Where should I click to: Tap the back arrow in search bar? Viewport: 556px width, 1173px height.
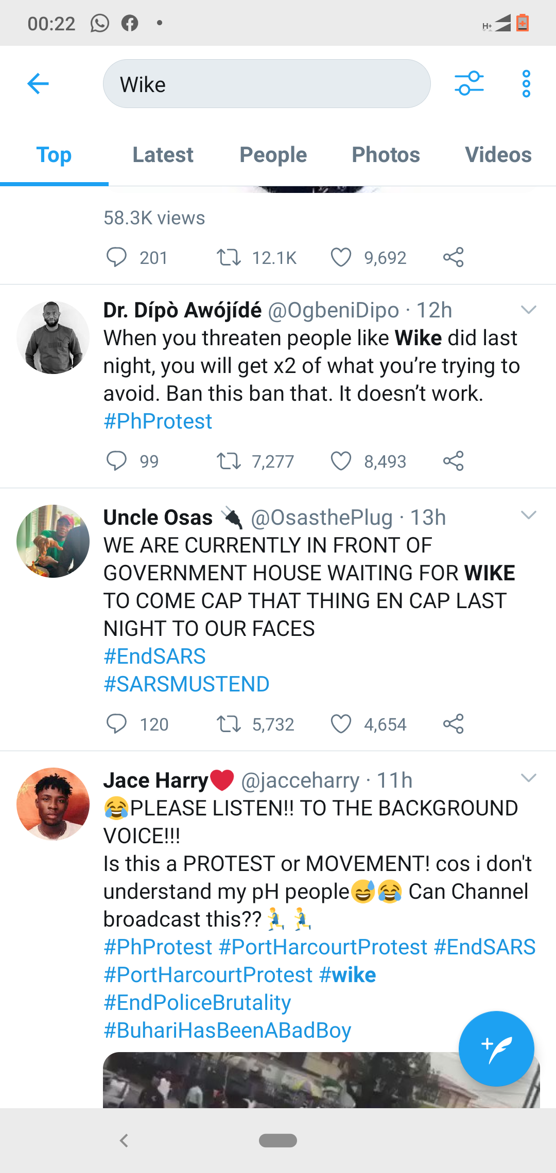[x=38, y=84]
